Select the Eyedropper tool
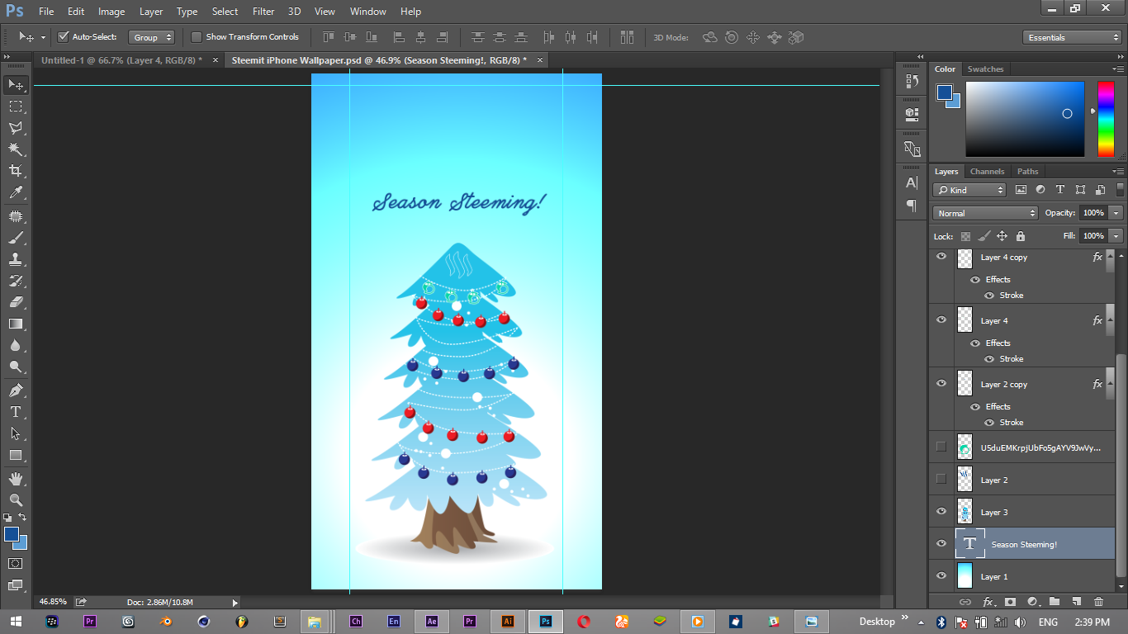This screenshot has width=1128, height=634. 16,192
